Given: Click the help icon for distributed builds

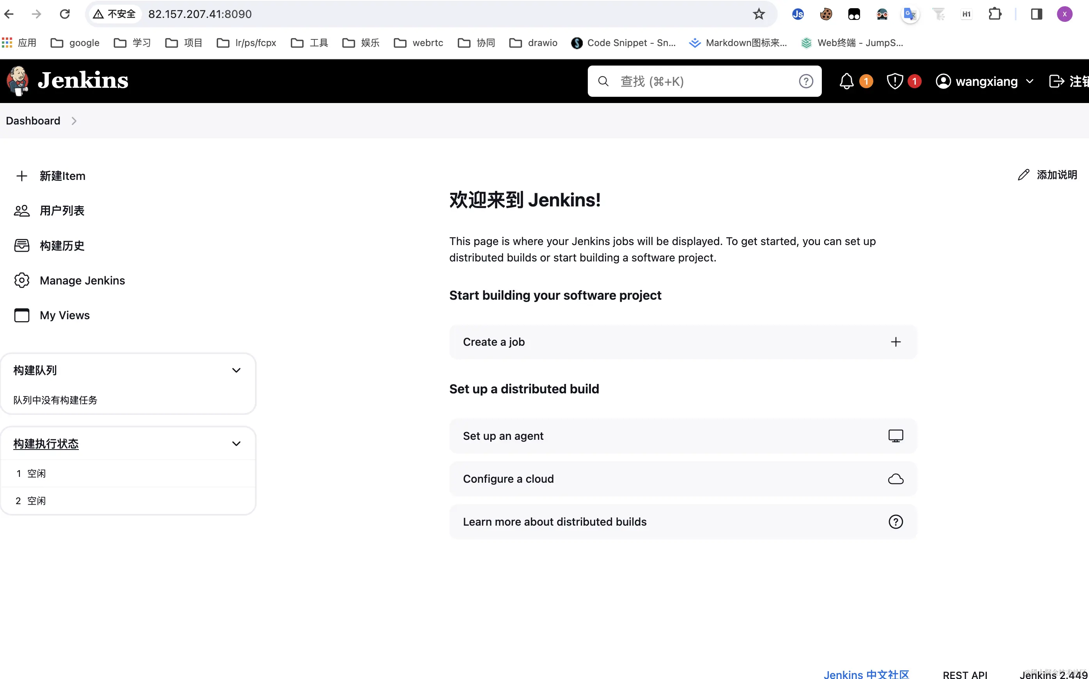Looking at the screenshot, I should (896, 522).
